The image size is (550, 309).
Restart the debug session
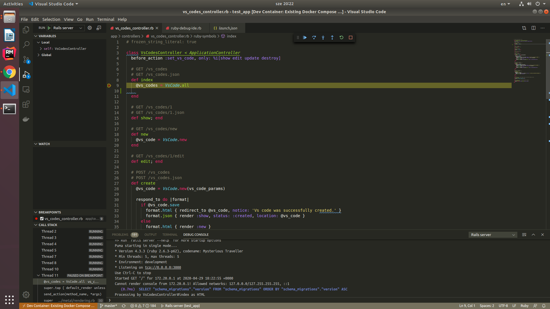341,37
